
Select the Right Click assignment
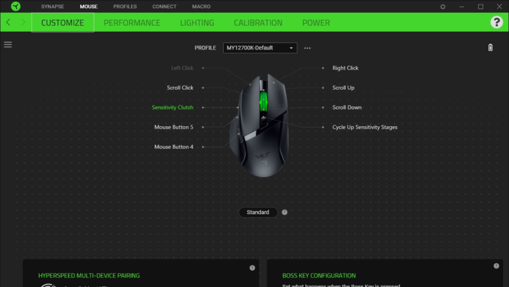[345, 68]
